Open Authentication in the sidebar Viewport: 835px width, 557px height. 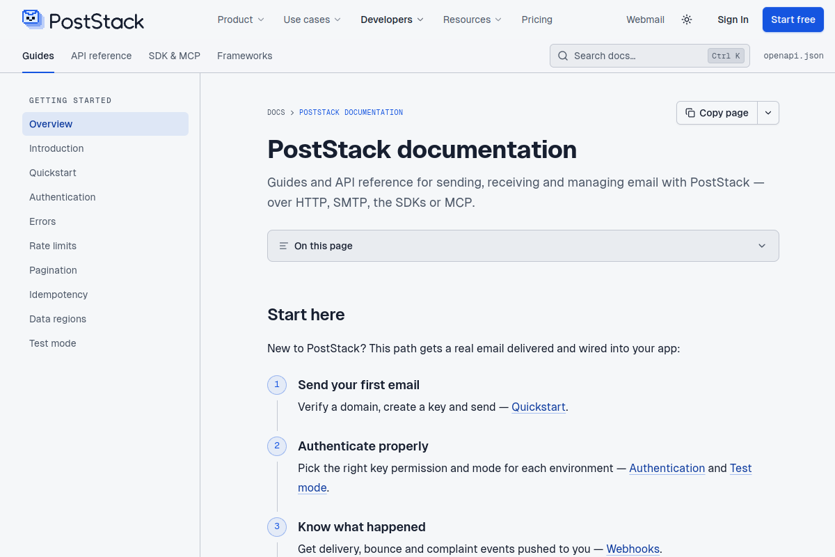click(x=105, y=197)
